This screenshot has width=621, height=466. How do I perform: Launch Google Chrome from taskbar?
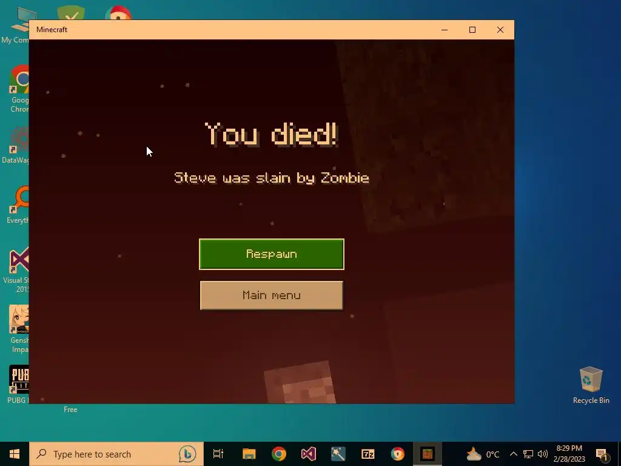click(x=279, y=454)
